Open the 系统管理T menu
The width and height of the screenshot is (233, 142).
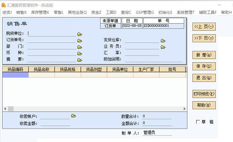(186, 13)
